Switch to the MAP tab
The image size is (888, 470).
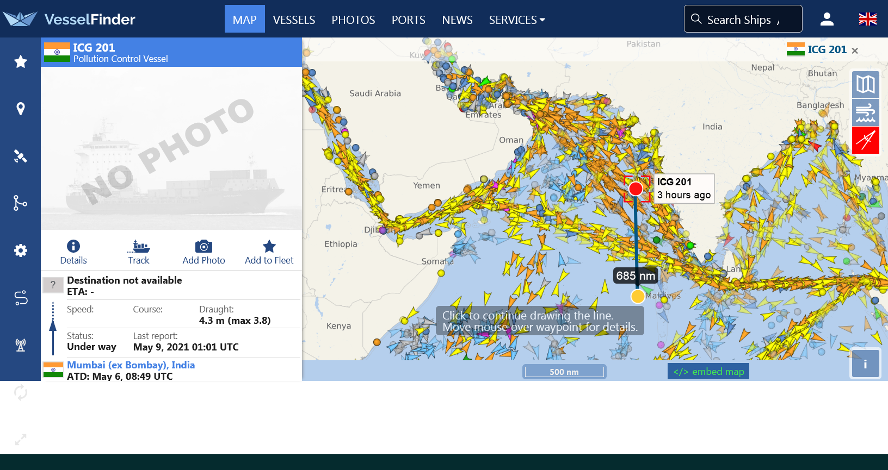[x=245, y=19]
